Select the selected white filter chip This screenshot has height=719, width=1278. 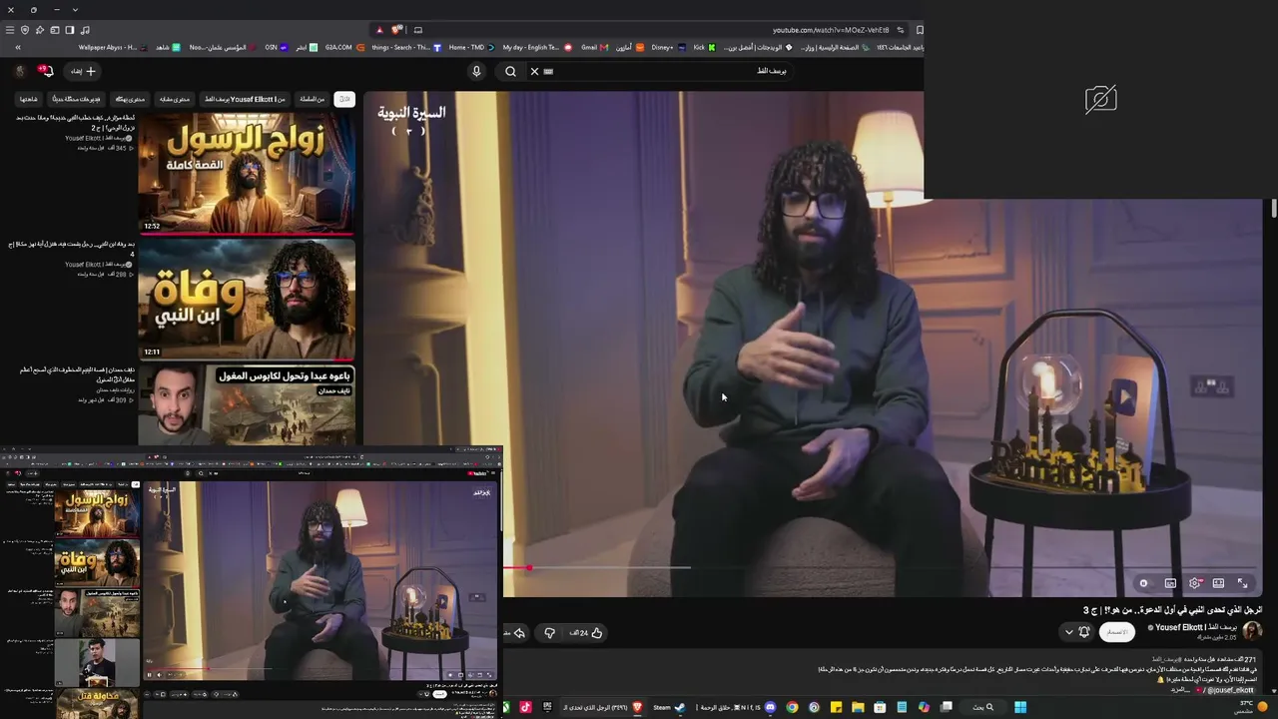coord(344,99)
